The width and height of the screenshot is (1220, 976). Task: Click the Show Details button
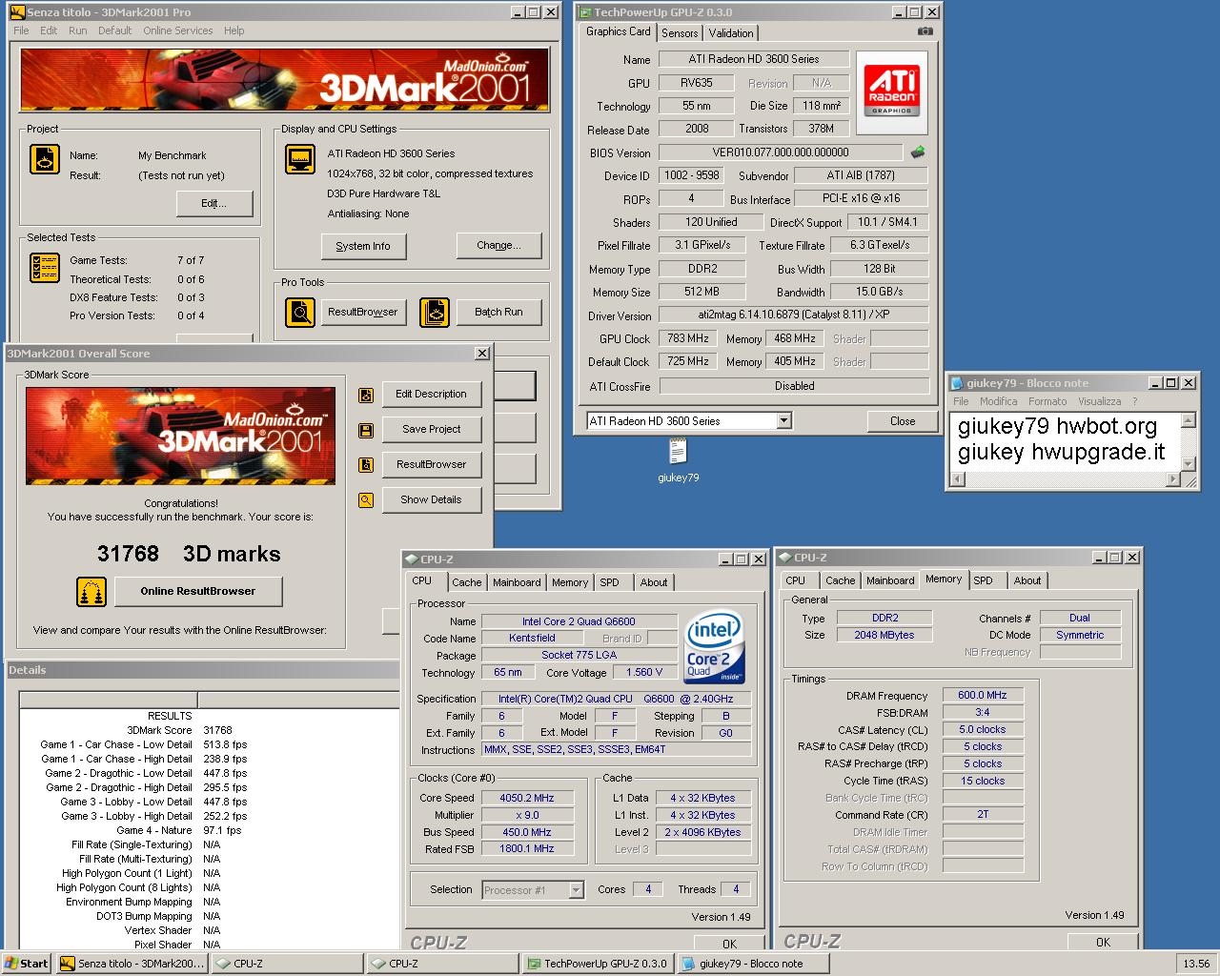point(432,500)
